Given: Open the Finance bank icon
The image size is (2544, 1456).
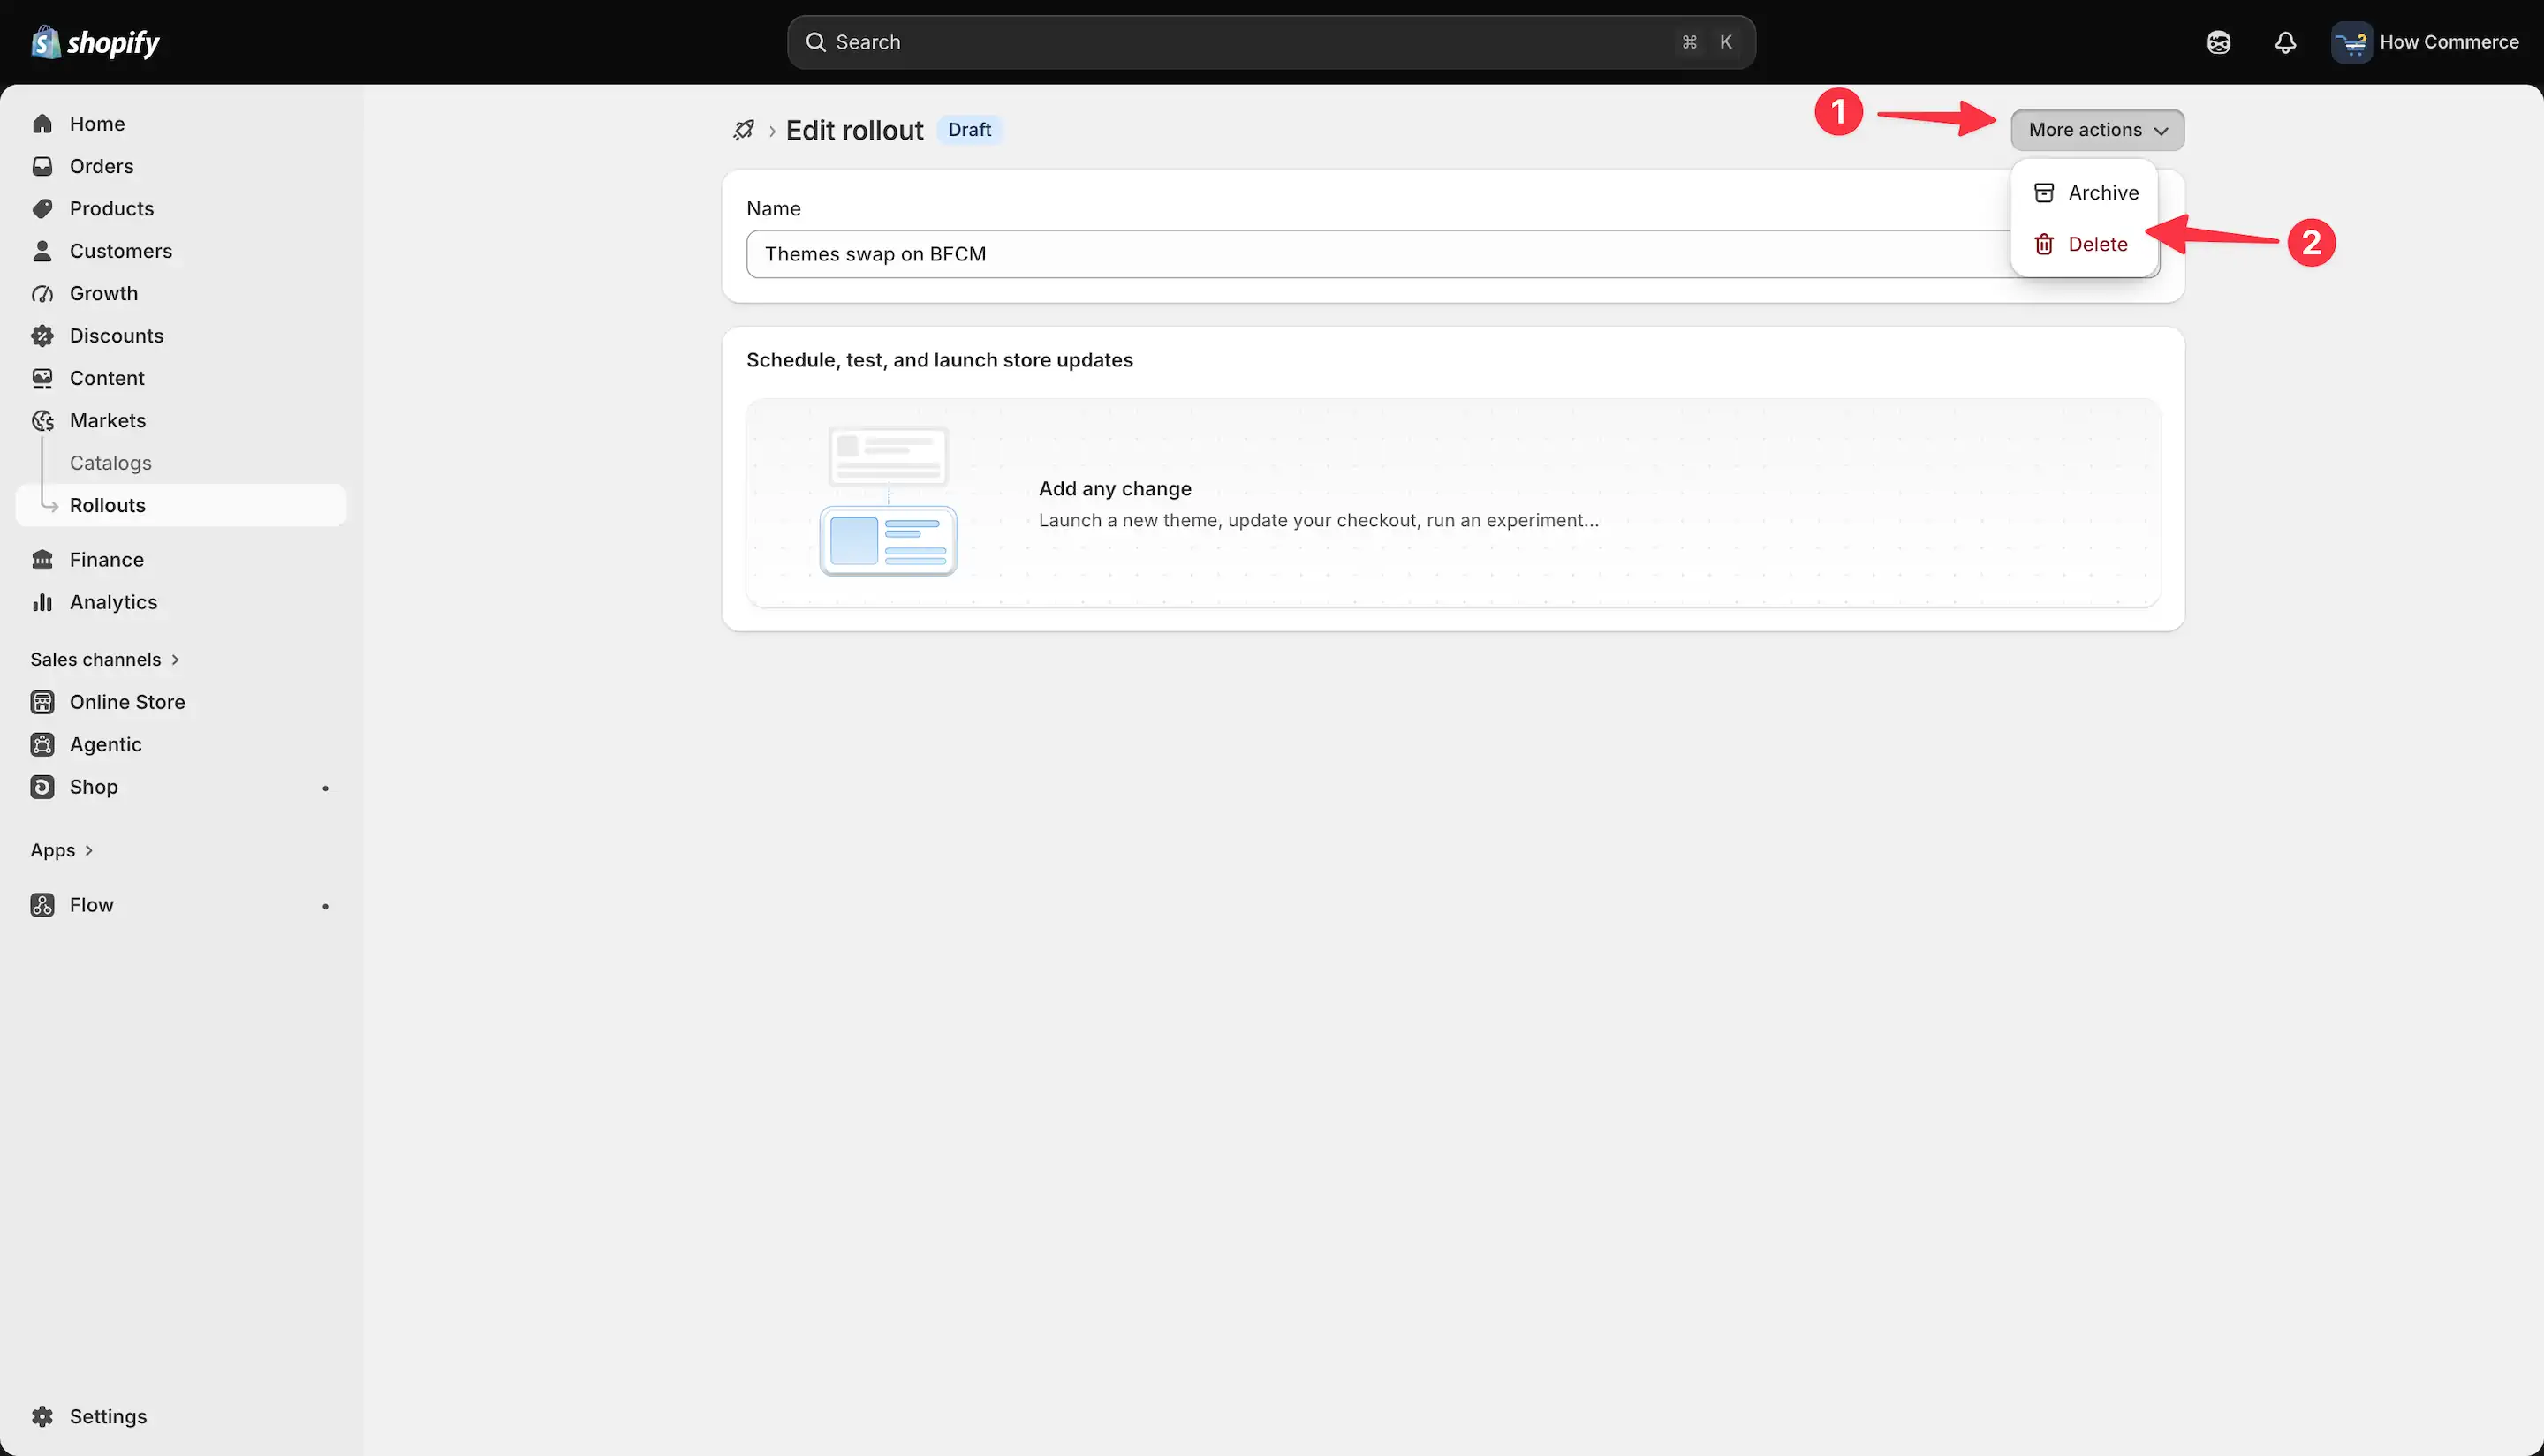Looking at the screenshot, I should click(x=42, y=560).
